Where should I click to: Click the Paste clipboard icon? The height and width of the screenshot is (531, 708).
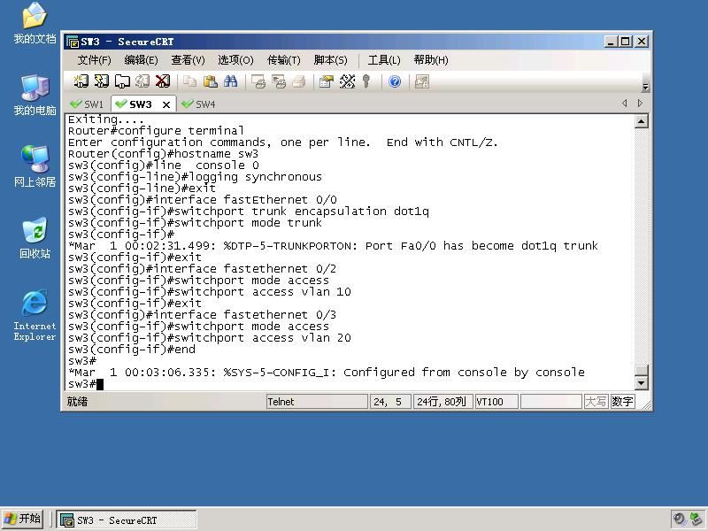pos(211,81)
